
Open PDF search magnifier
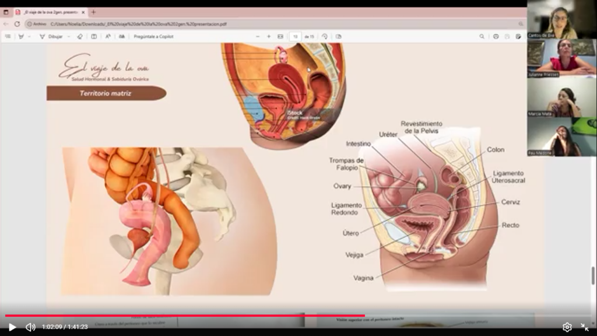(482, 36)
